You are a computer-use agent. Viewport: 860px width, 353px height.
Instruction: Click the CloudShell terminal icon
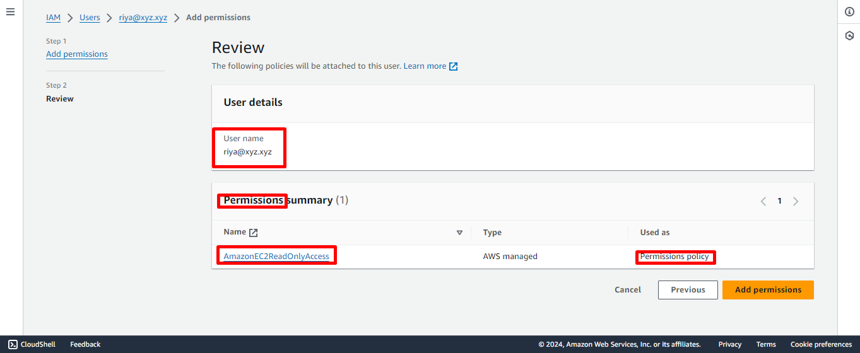[x=13, y=344]
